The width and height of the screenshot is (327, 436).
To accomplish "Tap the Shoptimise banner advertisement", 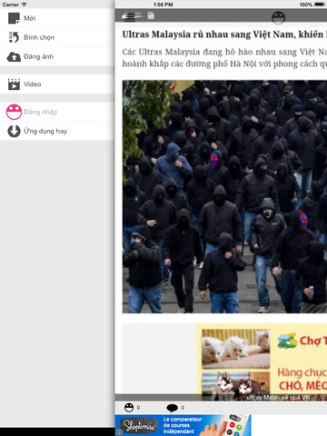I will coord(183,425).
